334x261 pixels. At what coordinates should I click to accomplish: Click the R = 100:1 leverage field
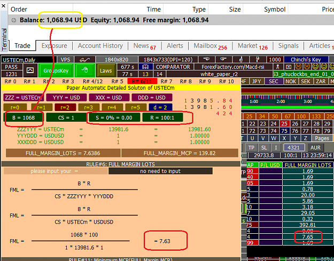(x=162, y=117)
